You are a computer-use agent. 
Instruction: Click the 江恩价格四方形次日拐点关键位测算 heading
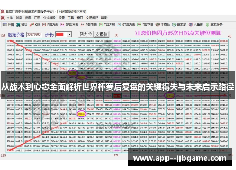(178, 33)
